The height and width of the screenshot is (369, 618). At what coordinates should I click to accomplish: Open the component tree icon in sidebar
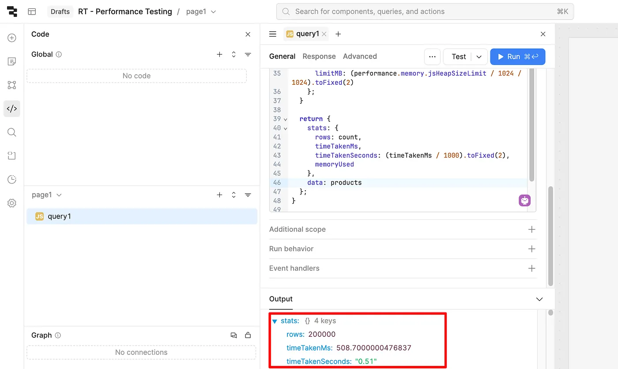coord(12,85)
